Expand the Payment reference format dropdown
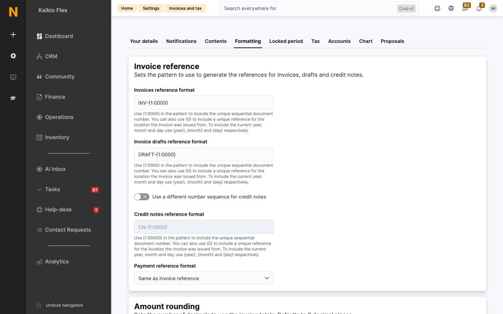Image resolution: width=503 pixels, height=314 pixels. [204, 278]
